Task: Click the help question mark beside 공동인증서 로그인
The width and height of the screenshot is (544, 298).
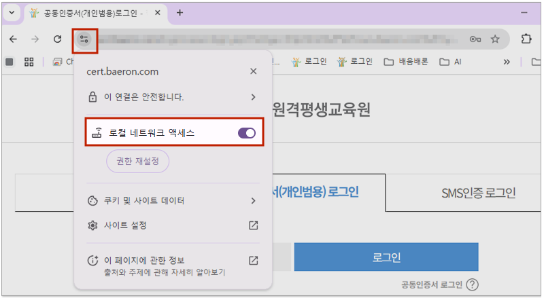Action: (x=473, y=285)
